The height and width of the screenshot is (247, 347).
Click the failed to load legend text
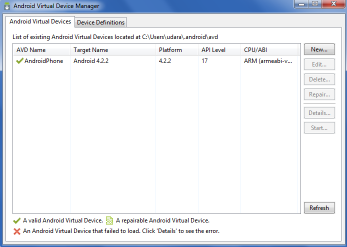point(121,231)
